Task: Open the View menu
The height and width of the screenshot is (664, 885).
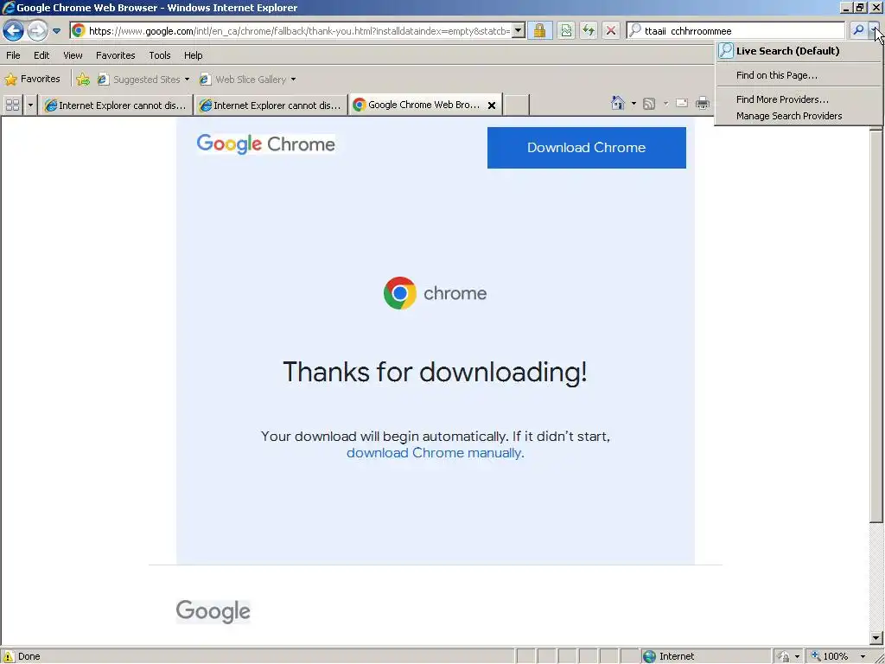Action: click(73, 55)
